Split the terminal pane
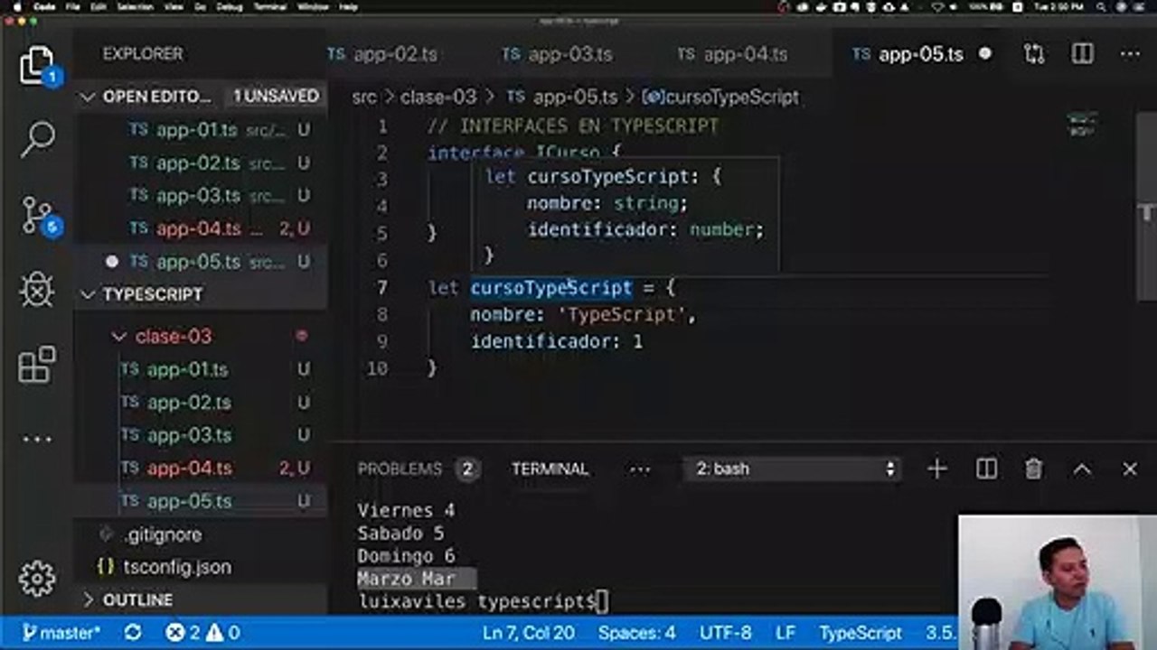 (x=986, y=469)
